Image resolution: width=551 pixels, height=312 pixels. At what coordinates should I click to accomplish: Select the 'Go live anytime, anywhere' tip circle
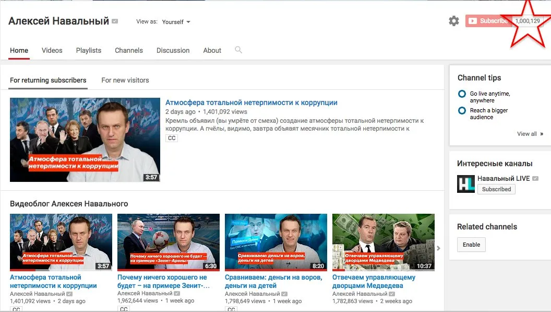[462, 94]
